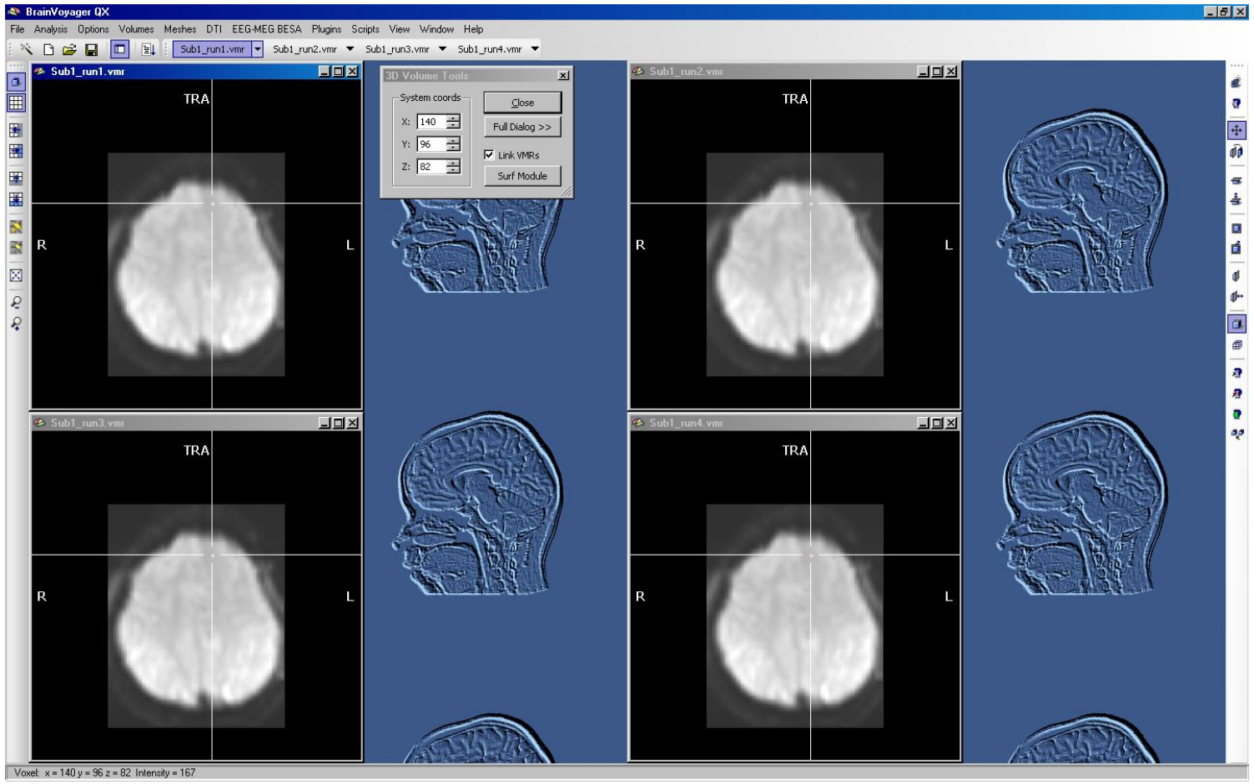
Task: Open the Options menu
Action: tap(93, 29)
